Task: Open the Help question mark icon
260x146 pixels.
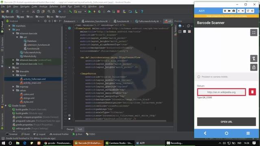Action: point(142,12)
